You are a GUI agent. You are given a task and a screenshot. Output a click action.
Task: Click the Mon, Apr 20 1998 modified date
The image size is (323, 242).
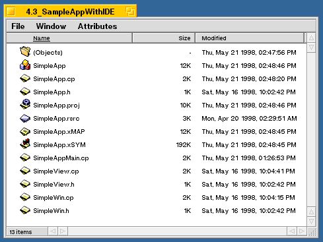coord(249,119)
